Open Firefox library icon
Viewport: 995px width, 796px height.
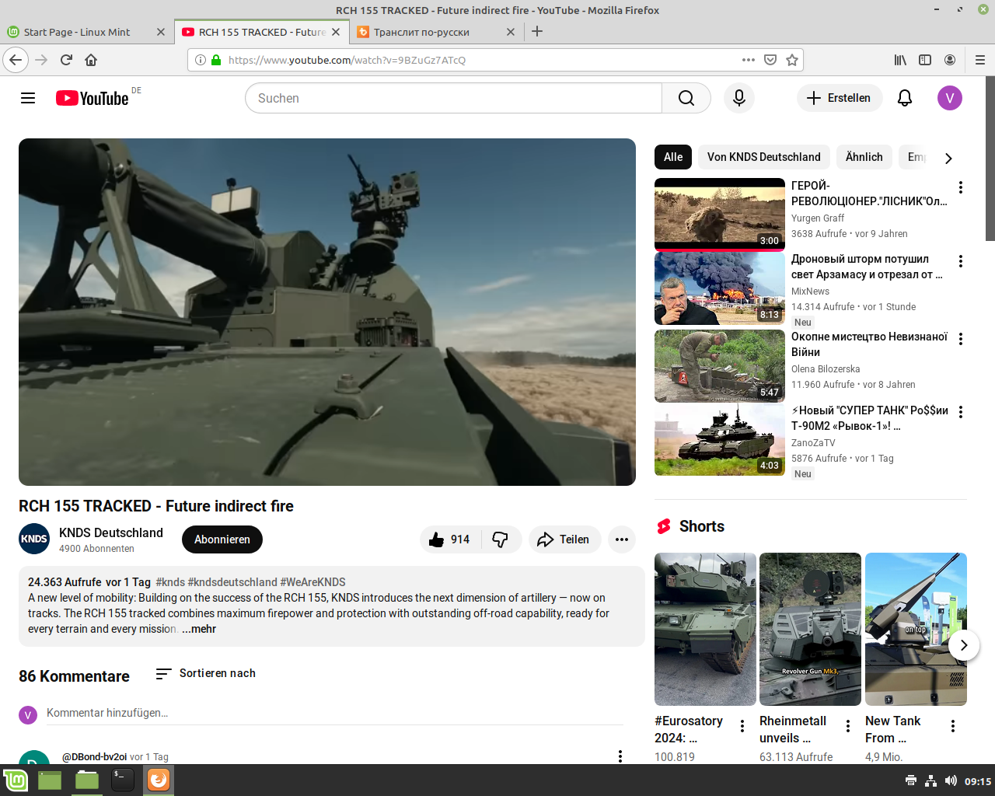(x=900, y=60)
